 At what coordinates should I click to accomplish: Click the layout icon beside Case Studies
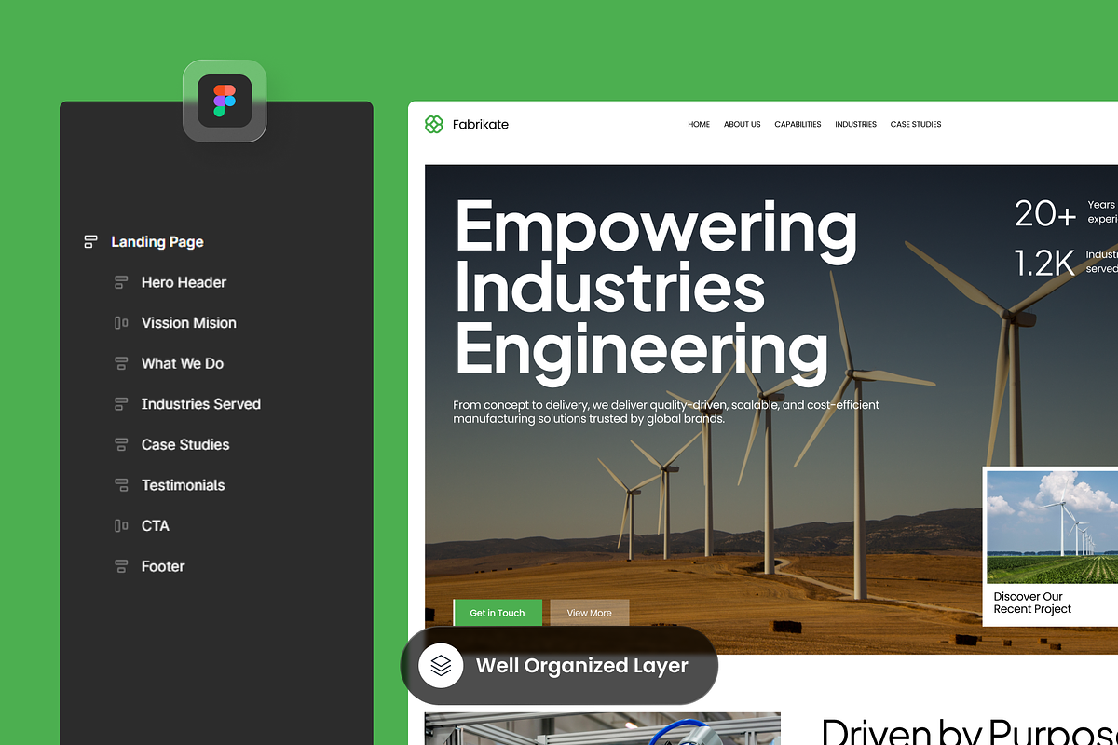[x=120, y=444]
